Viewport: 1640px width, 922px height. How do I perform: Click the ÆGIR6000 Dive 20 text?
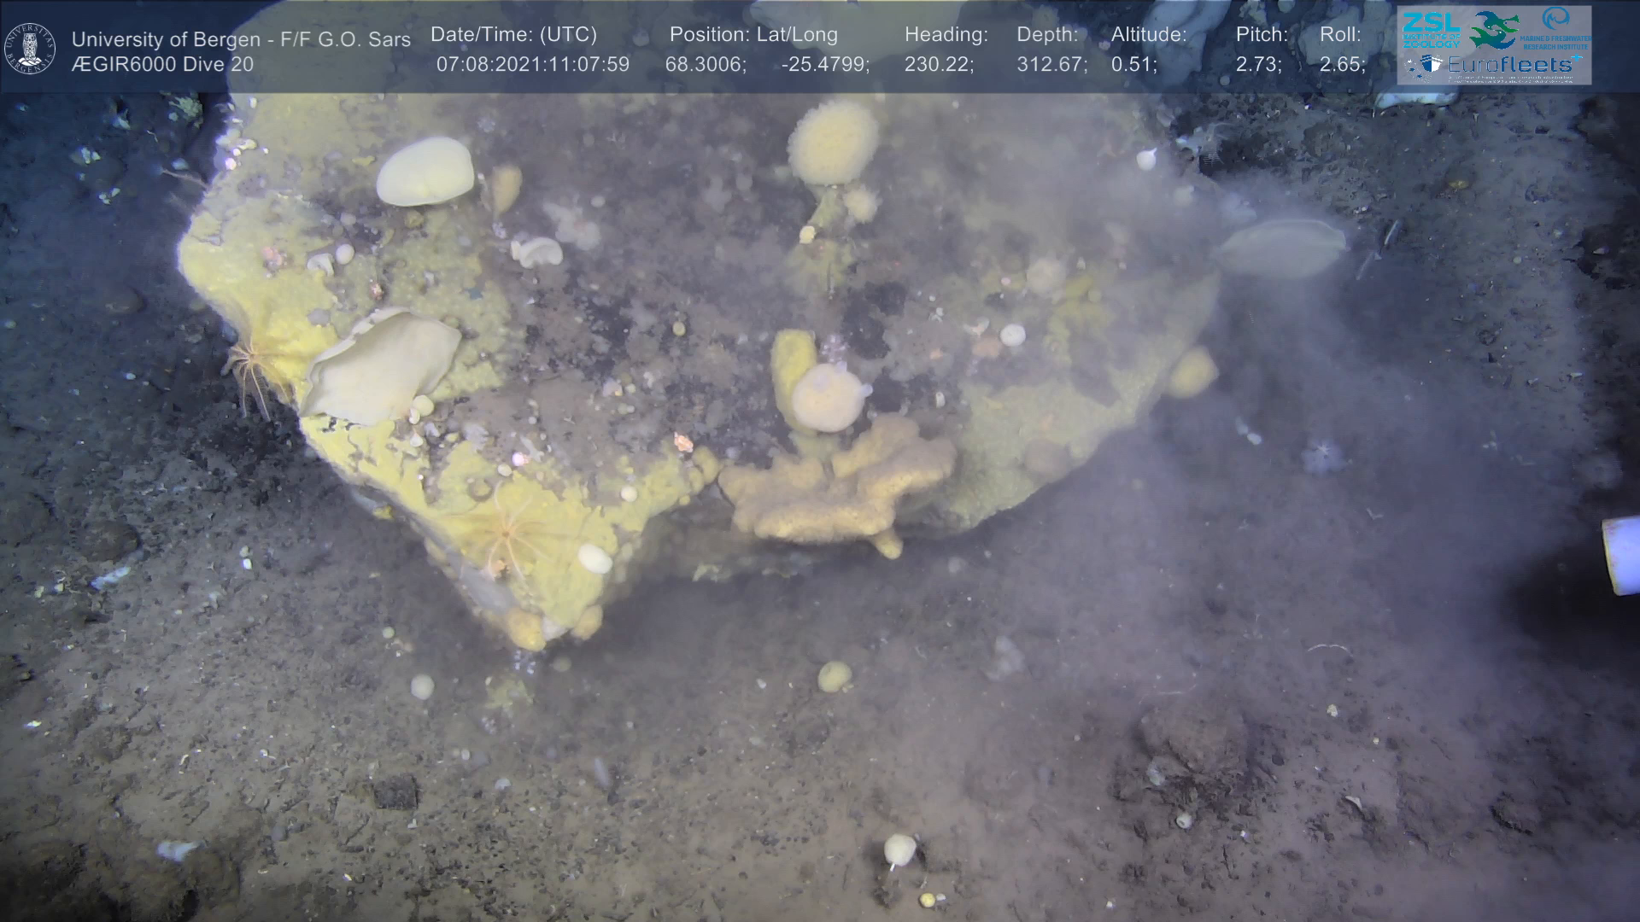click(162, 65)
